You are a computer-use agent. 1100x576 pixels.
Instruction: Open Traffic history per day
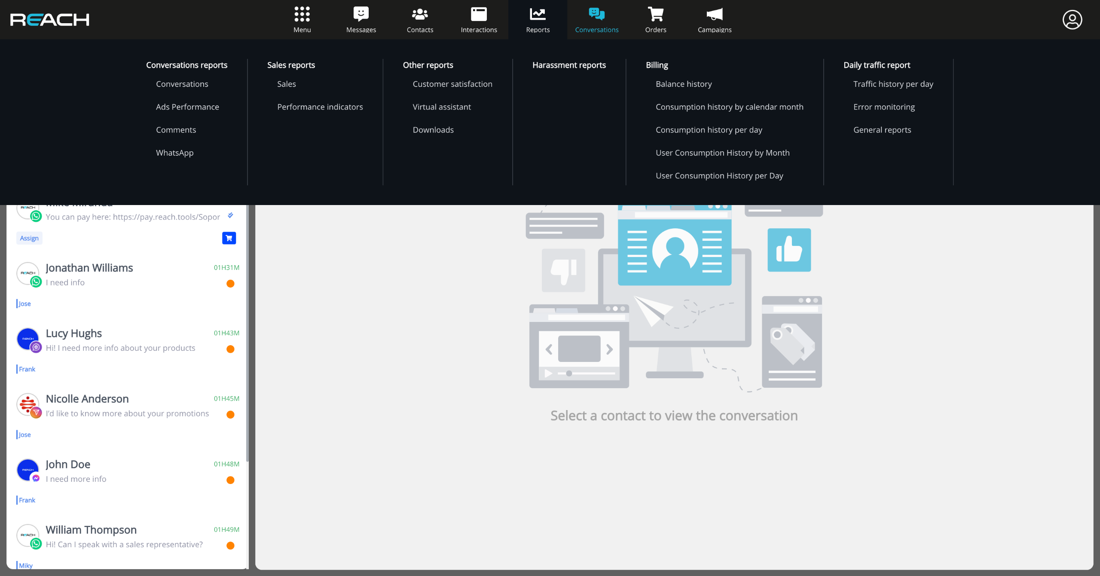(x=893, y=84)
